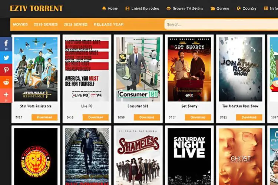
Task: Download Get Shorty
Action: point(198,117)
